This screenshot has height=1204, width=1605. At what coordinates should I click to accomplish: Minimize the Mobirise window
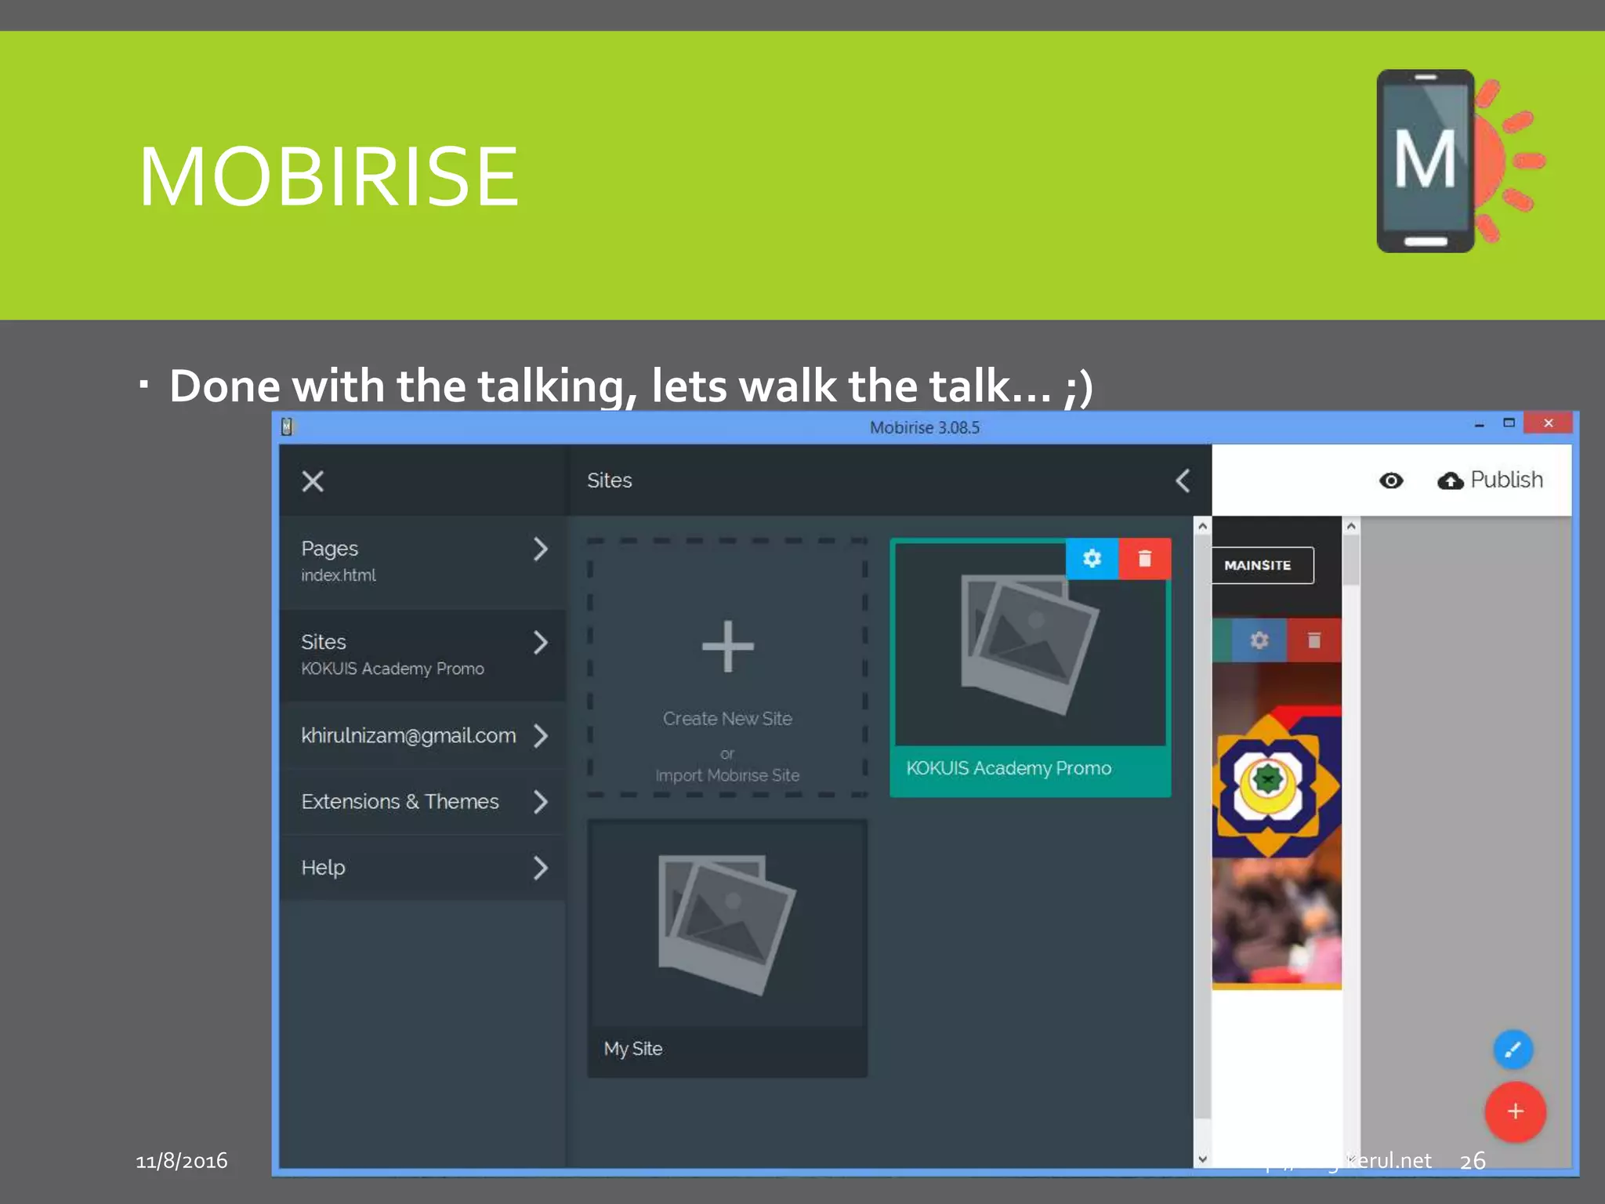[1480, 425]
